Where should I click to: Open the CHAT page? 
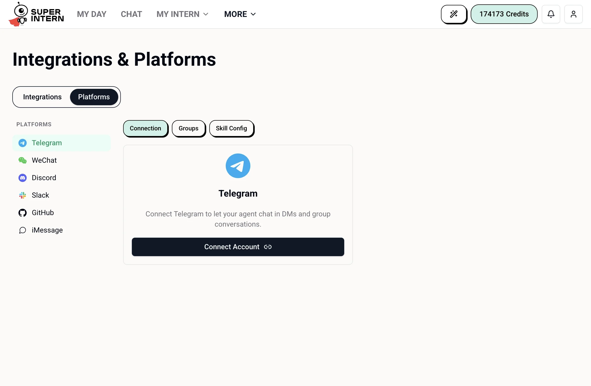[131, 14]
